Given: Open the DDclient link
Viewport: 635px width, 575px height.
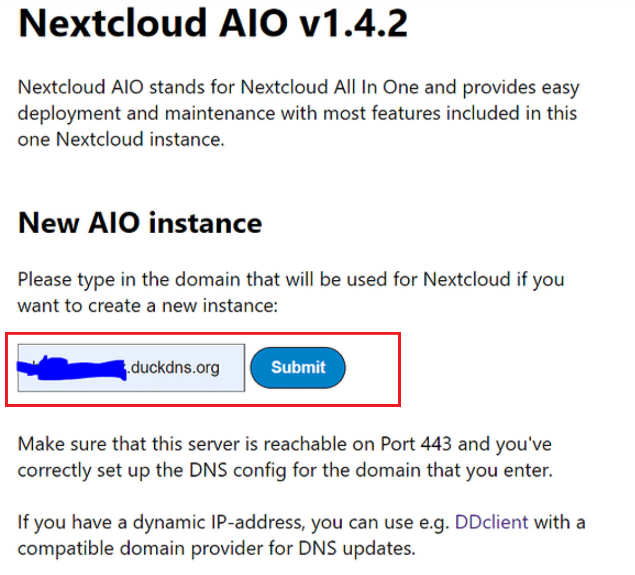Looking at the screenshot, I should pyautogui.click(x=491, y=522).
